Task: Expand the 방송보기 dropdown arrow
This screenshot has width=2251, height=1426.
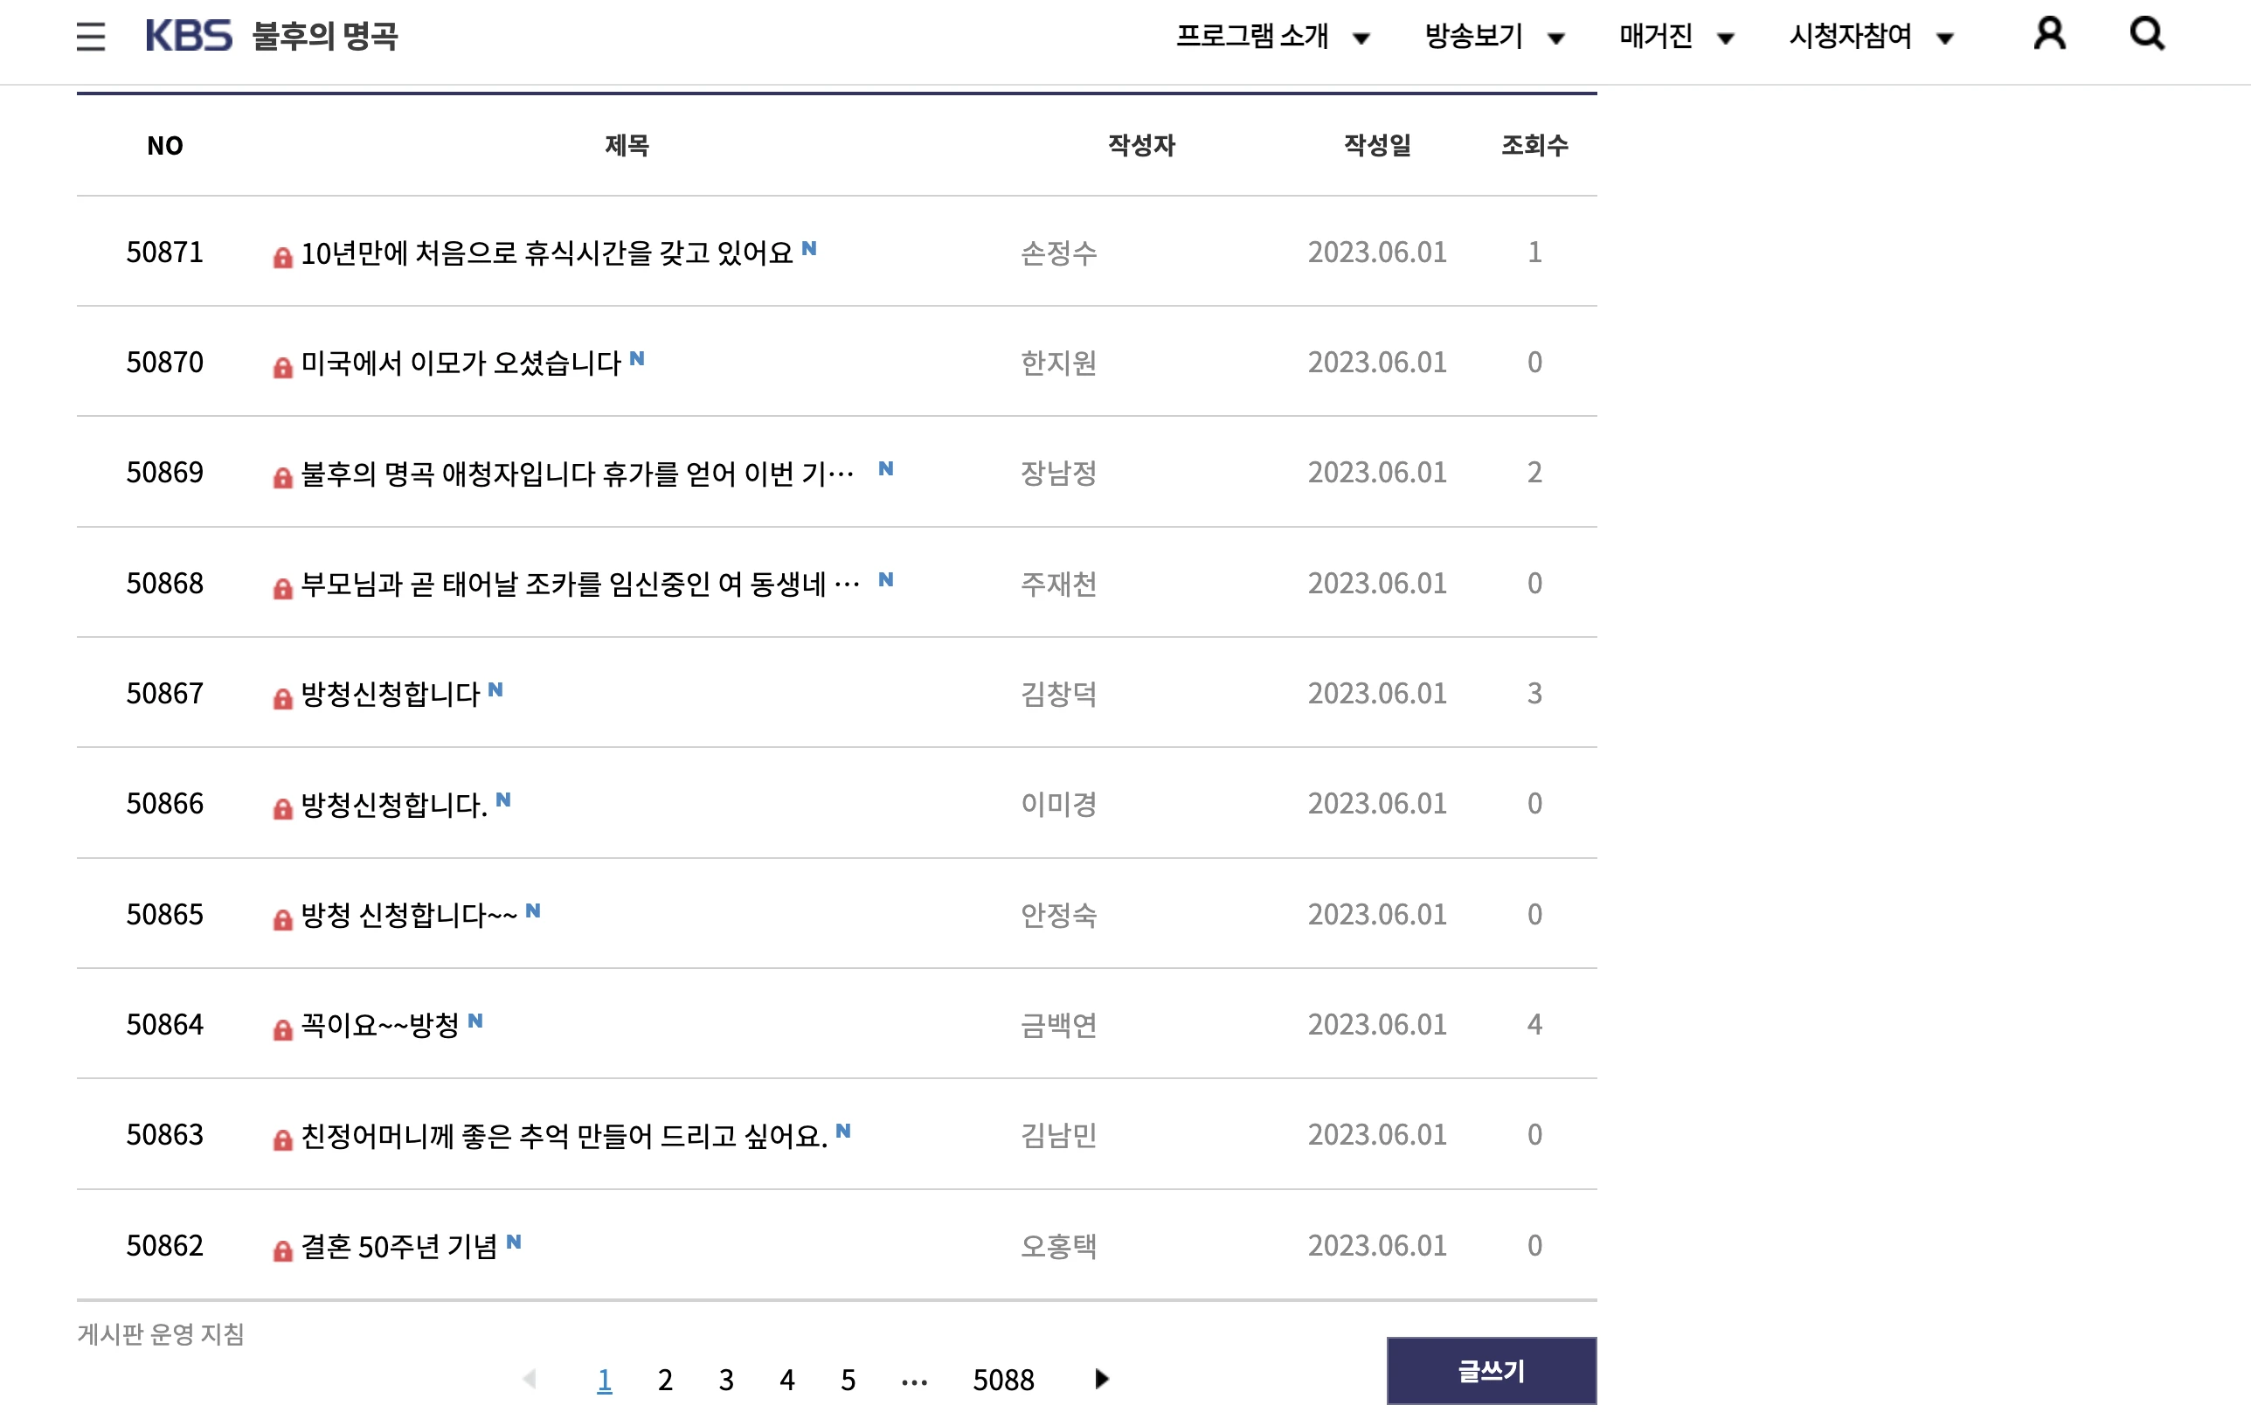Action: click(1555, 38)
